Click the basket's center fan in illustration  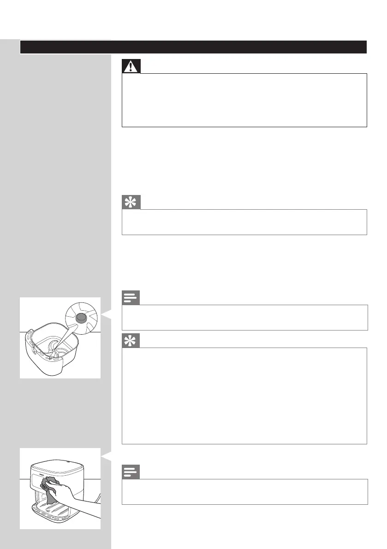(53, 348)
